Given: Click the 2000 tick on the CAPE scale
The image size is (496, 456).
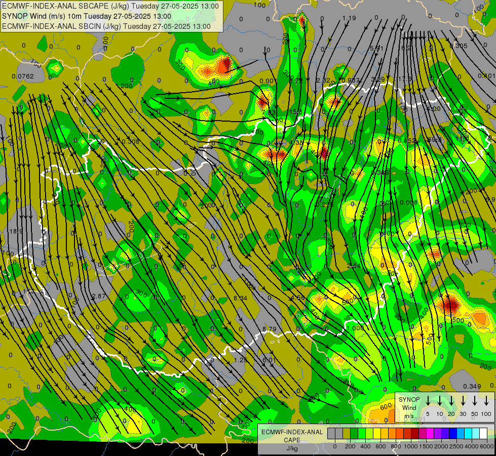Looking at the screenshot, I should click(441, 446).
